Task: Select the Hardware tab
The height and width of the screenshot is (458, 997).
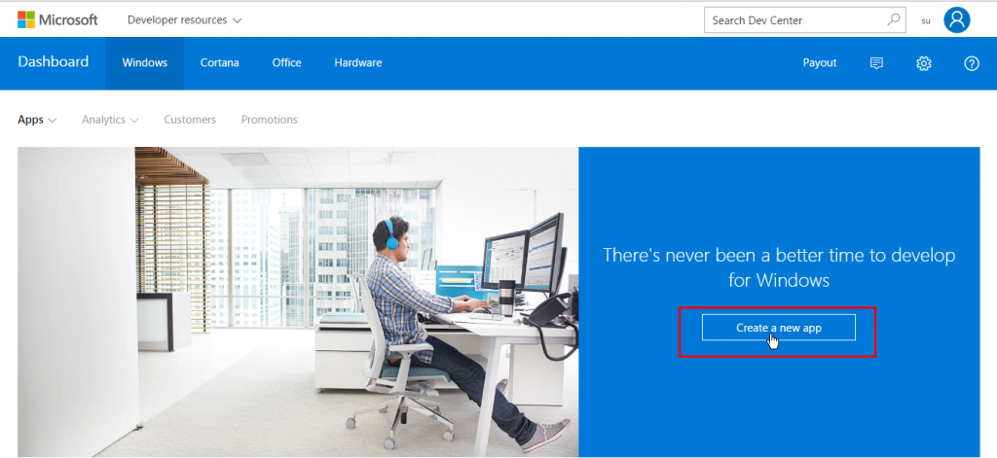Action: 358,63
